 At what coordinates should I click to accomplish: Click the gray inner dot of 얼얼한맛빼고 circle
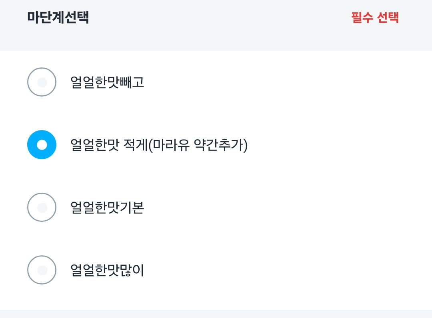coord(42,83)
